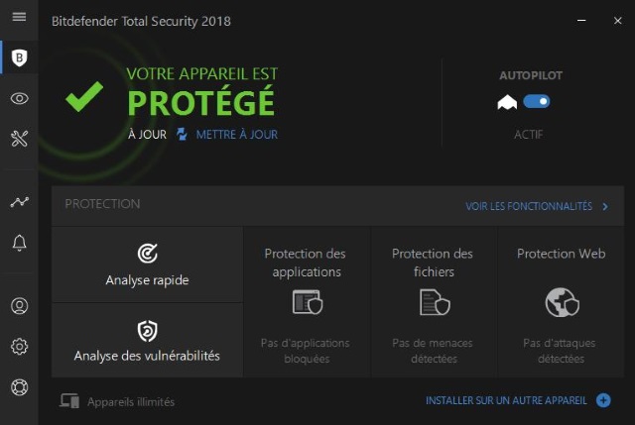This screenshot has width=635, height=425.
Task: Expand Voir les fonctionnalités chevron arrow
Action: [x=605, y=207]
